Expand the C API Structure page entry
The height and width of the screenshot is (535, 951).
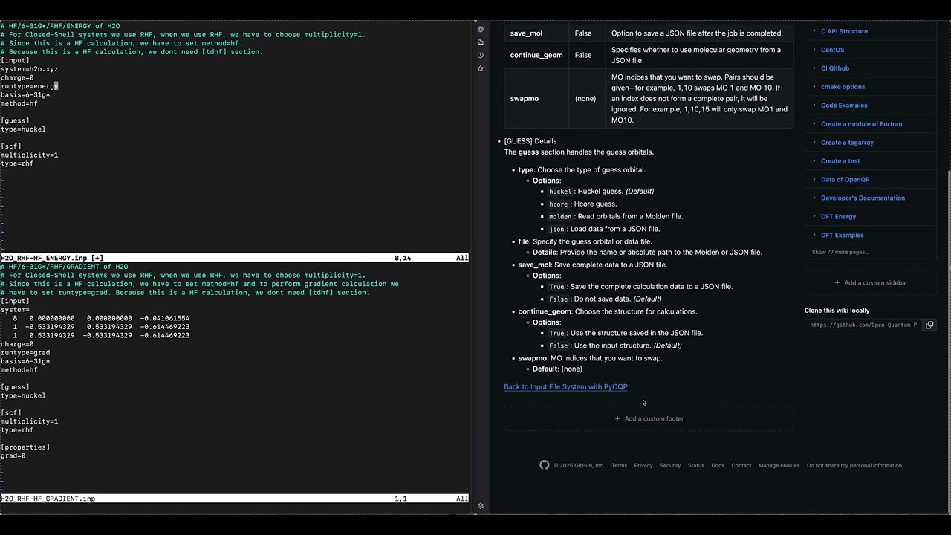[814, 31]
